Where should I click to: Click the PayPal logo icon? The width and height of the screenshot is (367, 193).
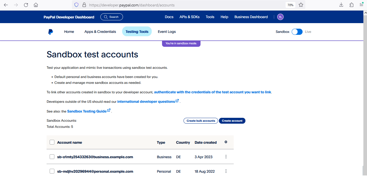coord(50,32)
